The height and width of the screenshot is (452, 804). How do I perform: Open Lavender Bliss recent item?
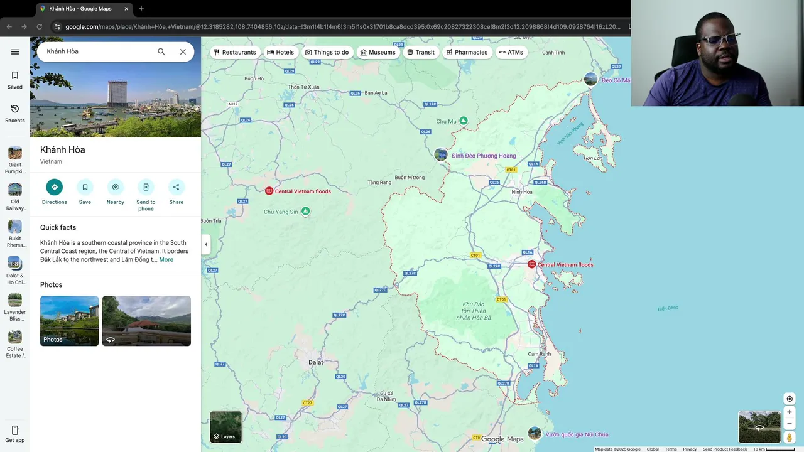15,308
